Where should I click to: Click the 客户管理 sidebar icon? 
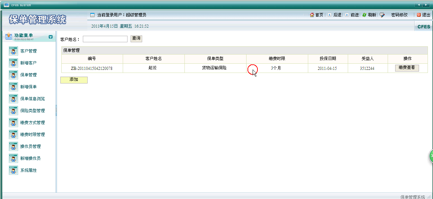pyautogui.click(x=13, y=51)
